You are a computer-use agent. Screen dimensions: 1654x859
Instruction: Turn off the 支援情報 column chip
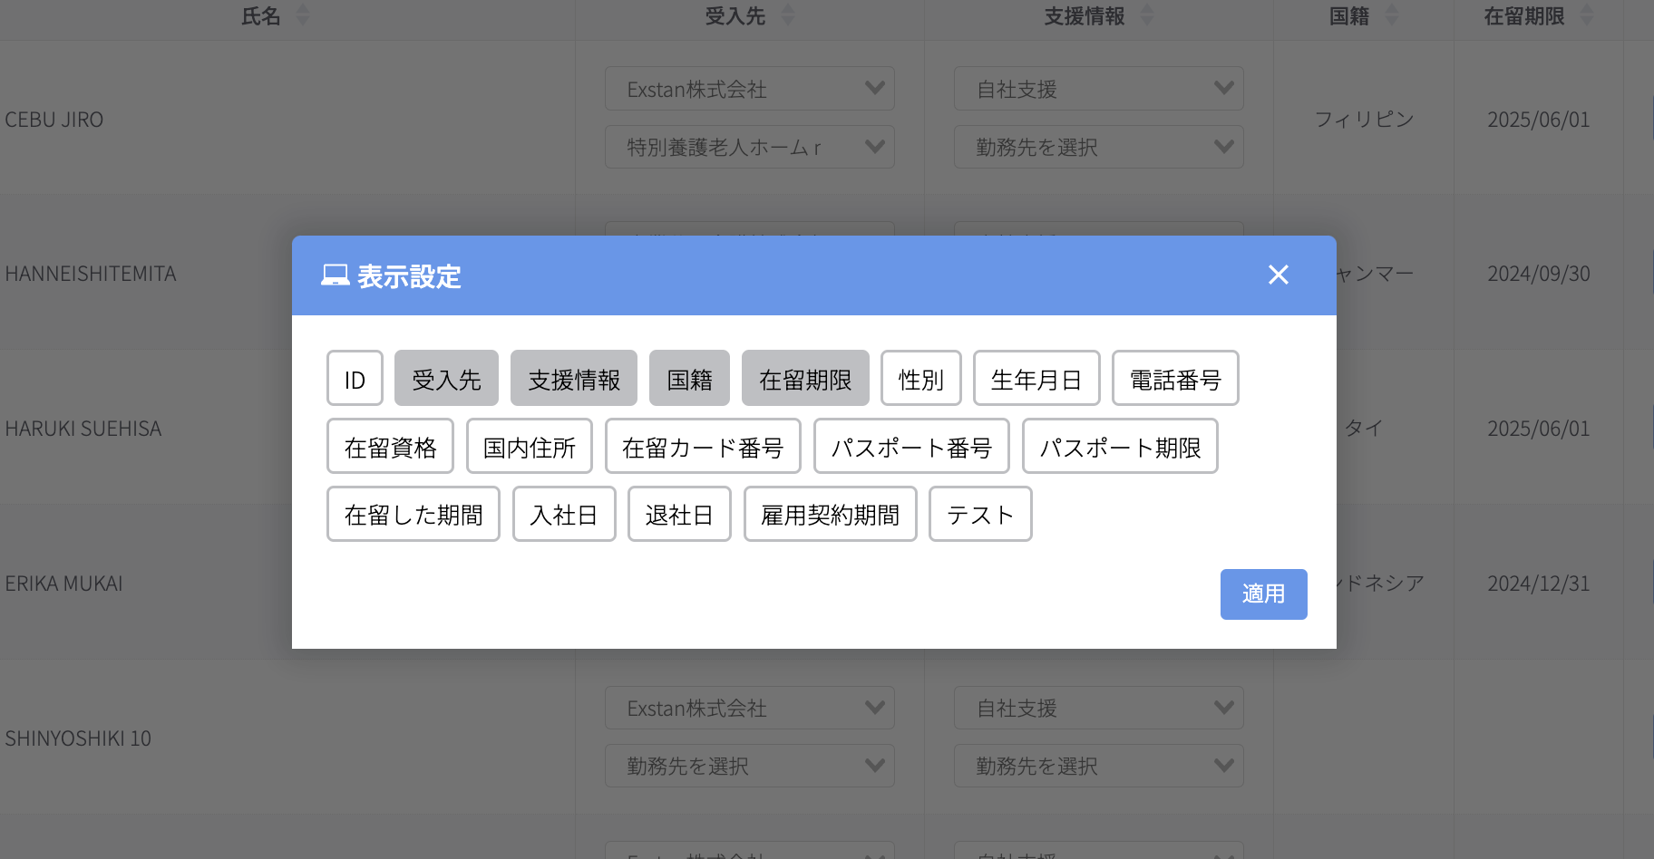(x=573, y=379)
